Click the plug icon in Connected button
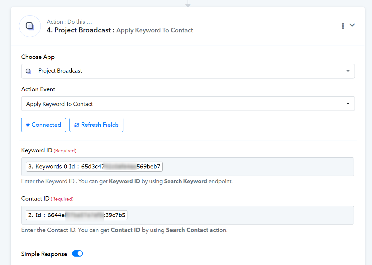The image size is (372, 265). (28, 125)
